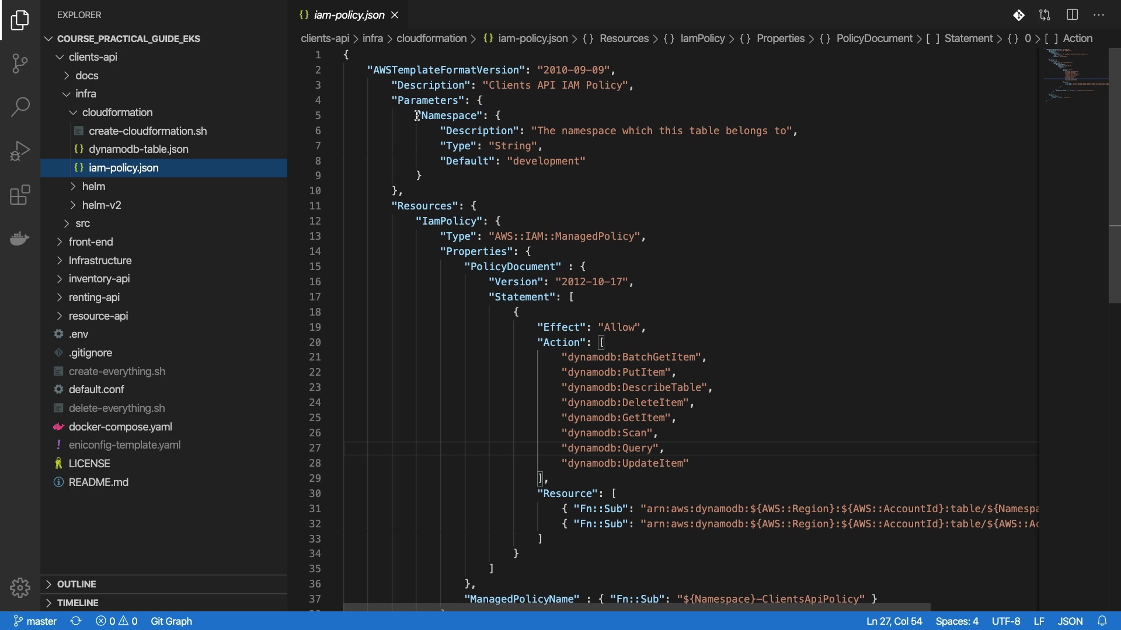Click Git Graph in the status bar
Viewport: 1121px width, 630px height.
pyautogui.click(x=171, y=621)
